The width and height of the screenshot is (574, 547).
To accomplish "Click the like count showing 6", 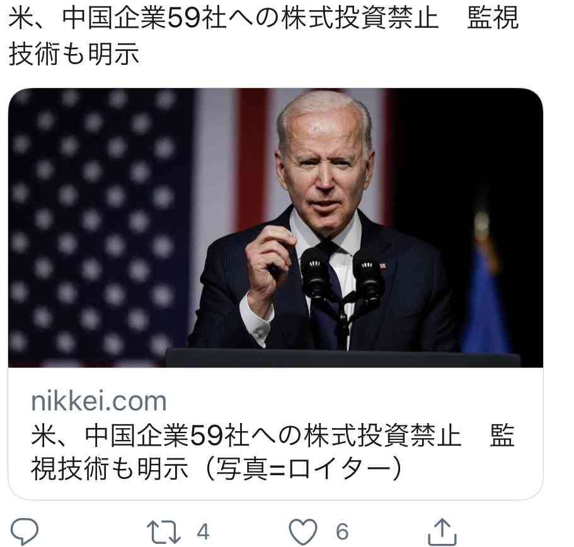I will [342, 532].
